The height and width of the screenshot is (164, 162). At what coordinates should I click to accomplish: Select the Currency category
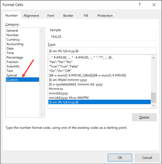(x=13, y=40)
